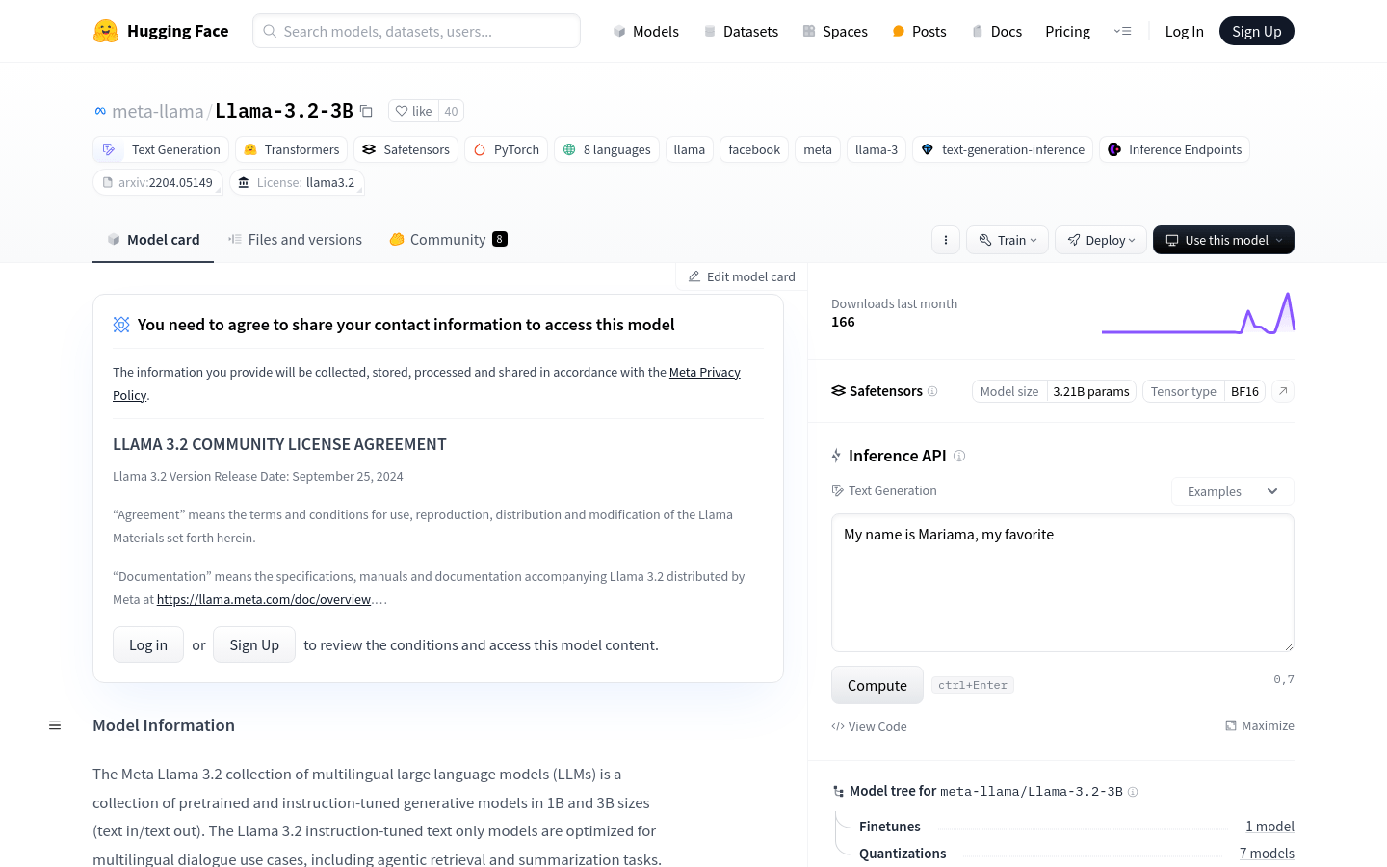
Task: Click the Meta organization logo icon
Action: coord(100,111)
